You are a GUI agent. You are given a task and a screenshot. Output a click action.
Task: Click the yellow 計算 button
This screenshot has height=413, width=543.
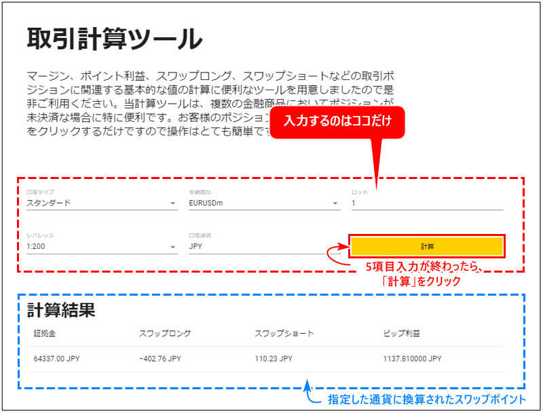427,246
